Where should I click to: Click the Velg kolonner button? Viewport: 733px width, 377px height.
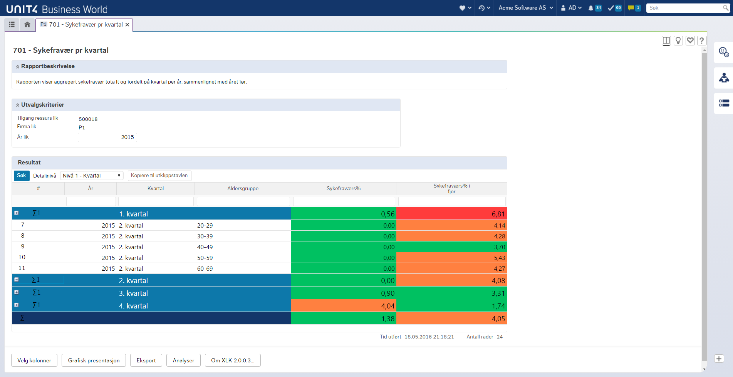pyautogui.click(x=34, y=360)
